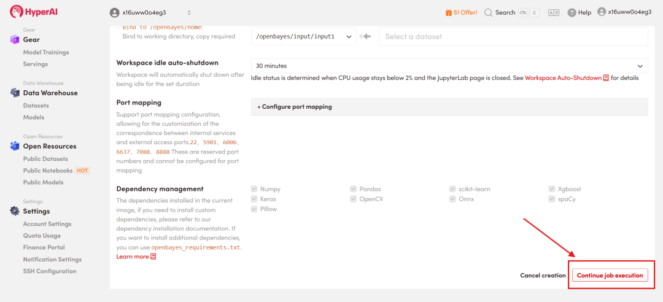Click the Gear section icon in the sidebar

click(15, 40)
